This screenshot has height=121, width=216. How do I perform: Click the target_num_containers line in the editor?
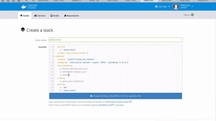click(x=73, y=53)
